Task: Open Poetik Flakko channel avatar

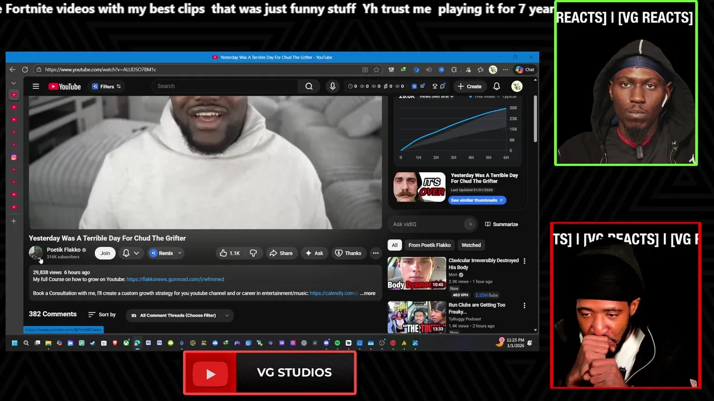Action: (36, 253)
